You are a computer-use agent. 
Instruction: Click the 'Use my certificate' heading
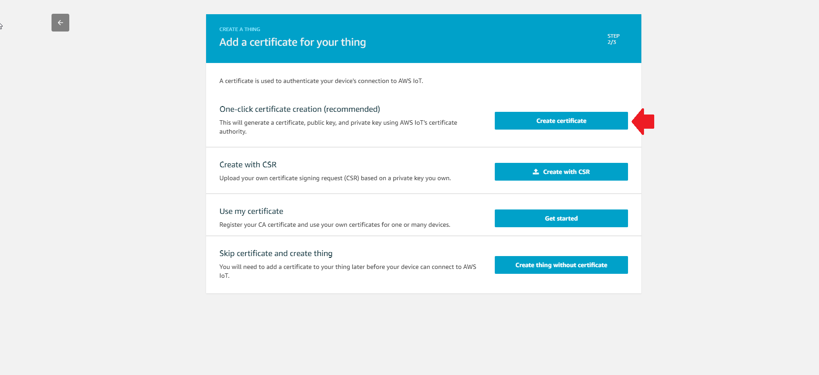coord(251,211)
